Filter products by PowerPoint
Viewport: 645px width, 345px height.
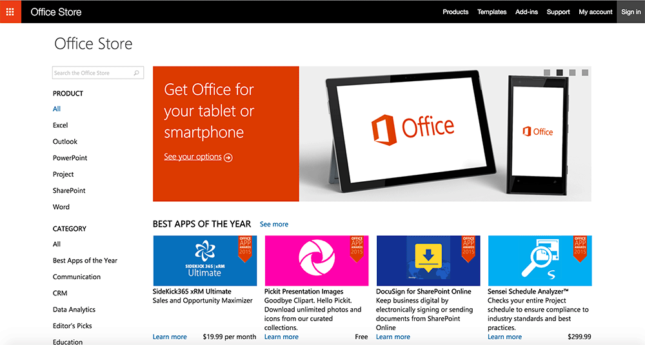pos(70,158)
